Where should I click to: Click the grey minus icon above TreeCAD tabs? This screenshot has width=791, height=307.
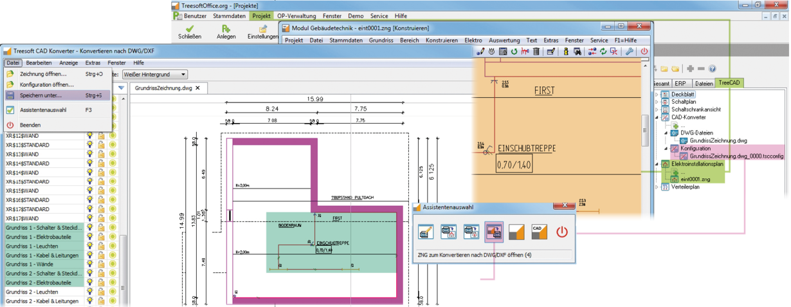tap(701, 69)
